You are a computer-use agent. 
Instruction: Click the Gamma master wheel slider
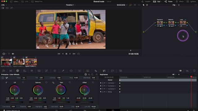pyautogui.click(x=38, y=102)
